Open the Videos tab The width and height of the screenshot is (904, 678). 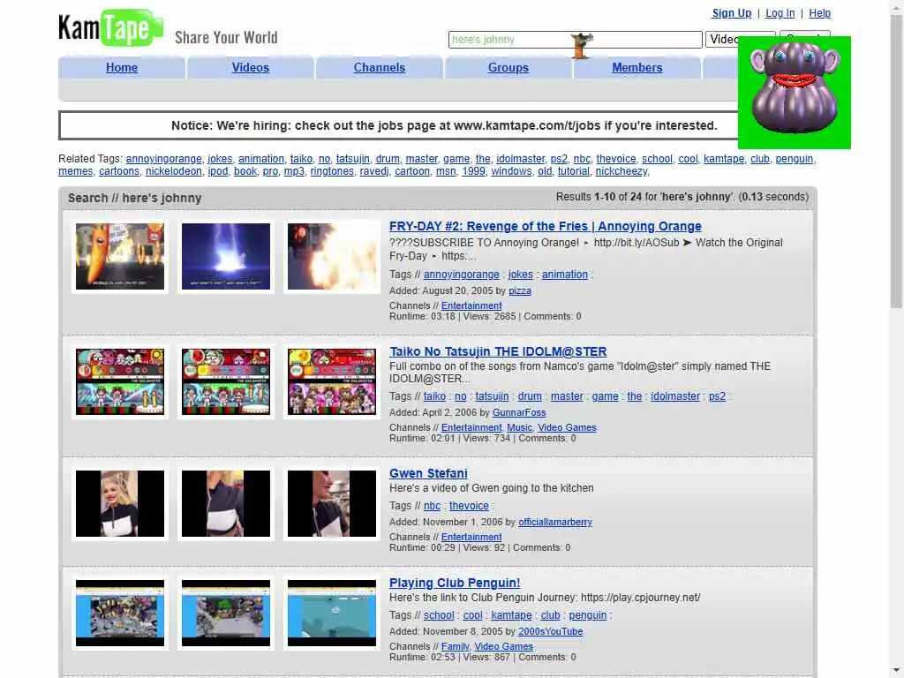pos(250,67)
